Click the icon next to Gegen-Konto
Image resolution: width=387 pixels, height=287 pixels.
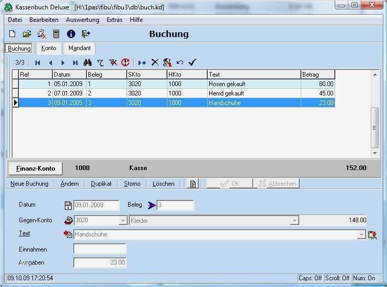(x=69, y=220)
